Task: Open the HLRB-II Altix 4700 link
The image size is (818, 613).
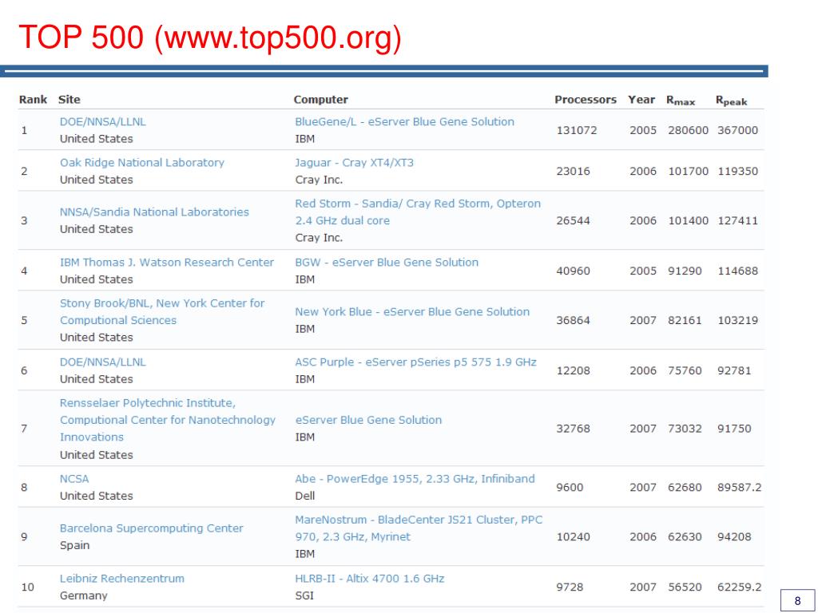Action: tap(370, 578)
